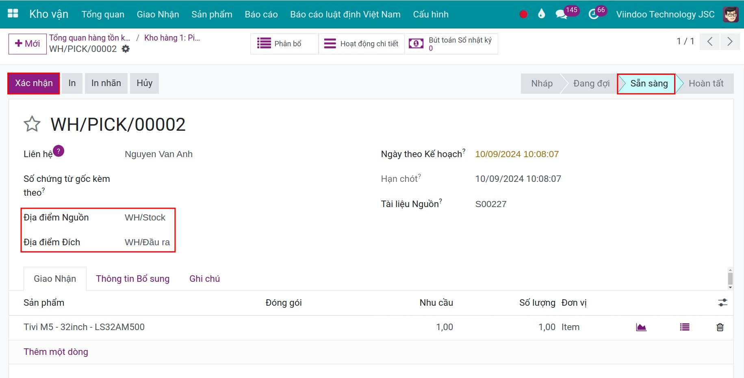
Task: Click demand value 1,00 under Nhu cầu
Action: pyautogui.click(x=445, y=327)
